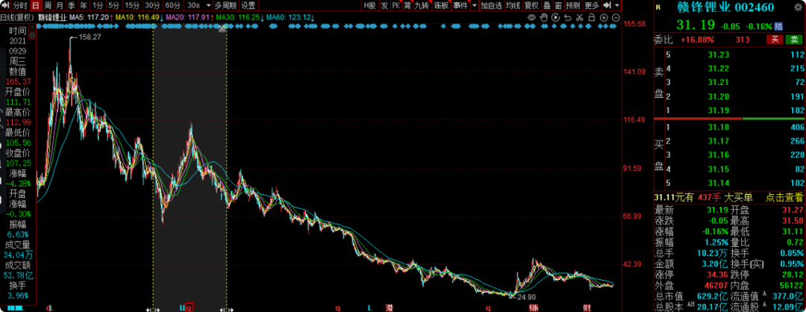Viewport: 806px width, 312px height.
Task: Close the shaded range selection with its X
Action: [x=222, y=29]
